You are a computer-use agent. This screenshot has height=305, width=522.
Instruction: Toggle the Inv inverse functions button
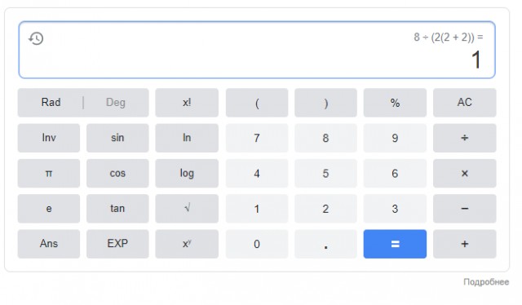pos(49,138)
